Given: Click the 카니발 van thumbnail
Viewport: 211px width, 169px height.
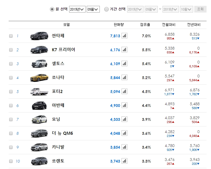Looking at the screenshot, I should [39, 147].
